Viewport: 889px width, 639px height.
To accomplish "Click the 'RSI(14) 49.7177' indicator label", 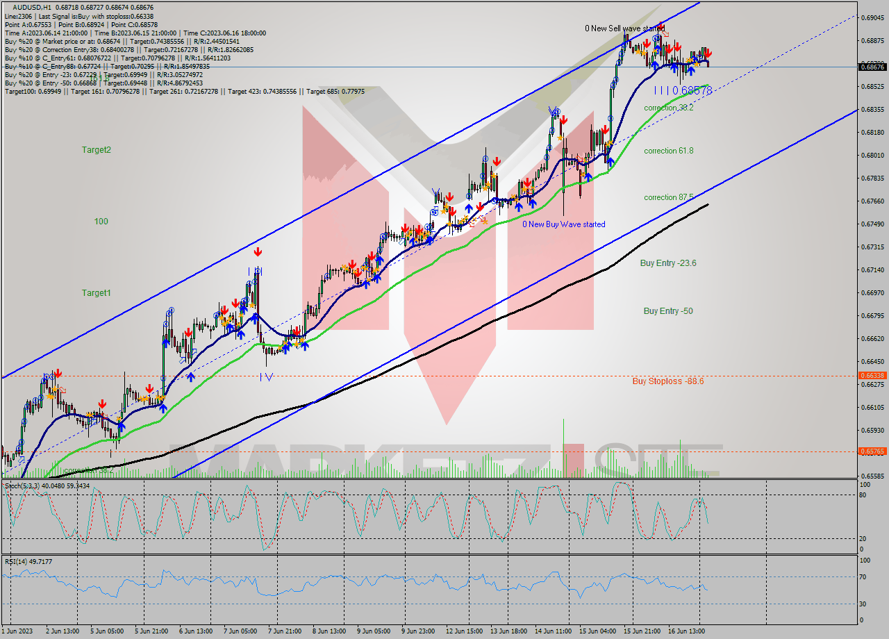I will (28, 561).
